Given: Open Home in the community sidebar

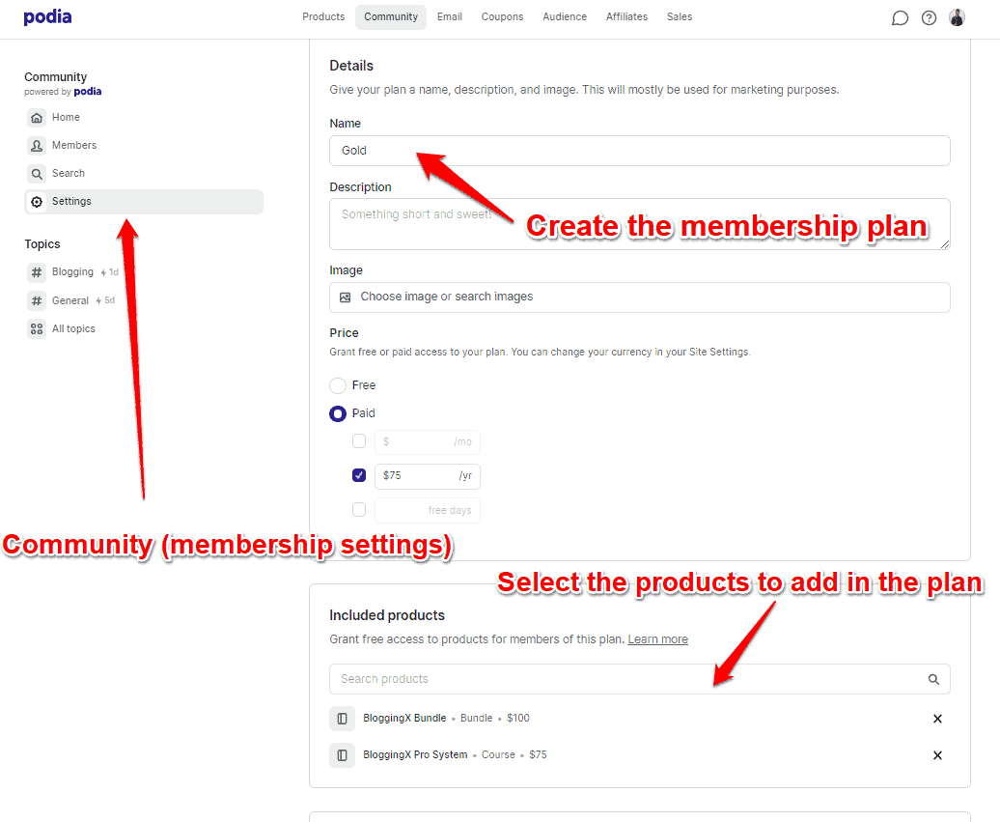Looking at the screenshot, I should point(67,117).
